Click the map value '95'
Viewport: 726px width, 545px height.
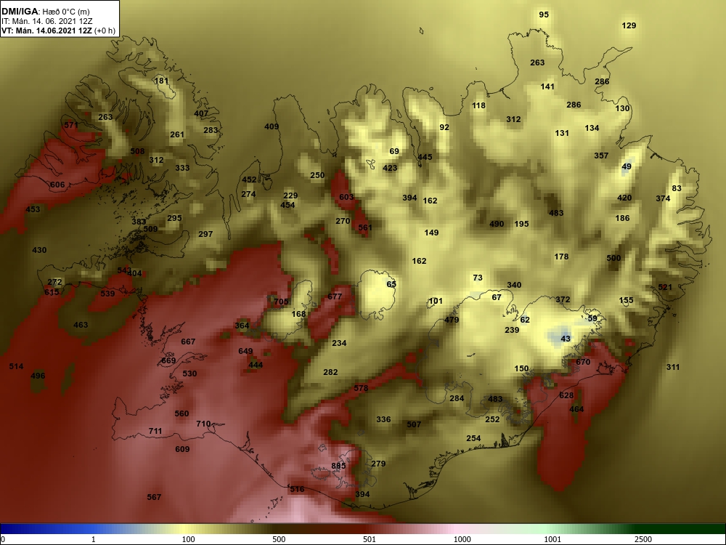tap(544, 15)
